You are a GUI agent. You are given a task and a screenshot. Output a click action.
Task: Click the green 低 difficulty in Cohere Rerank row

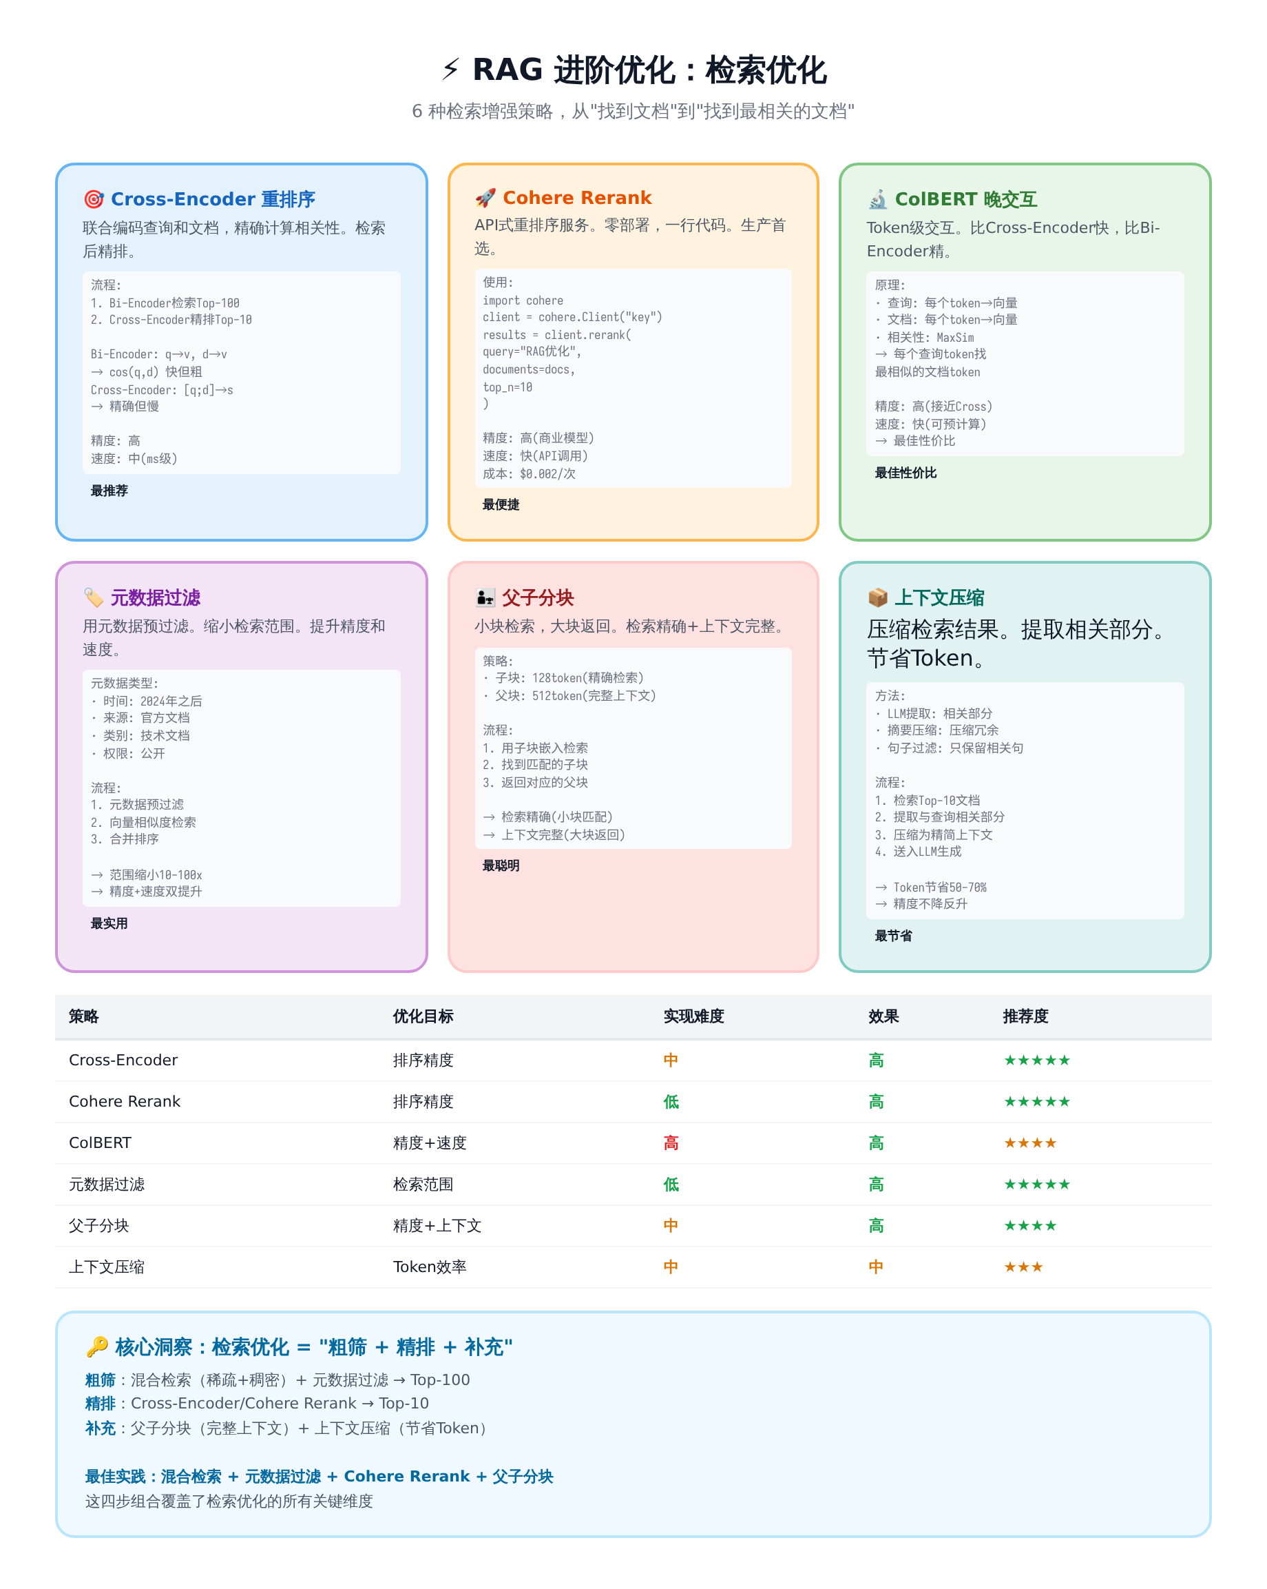670,1102
